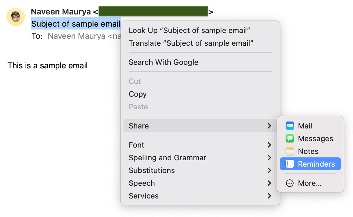Expand the Substitutions submenu chevron
The width and height of the screenshot is (353, 217).
269,170
